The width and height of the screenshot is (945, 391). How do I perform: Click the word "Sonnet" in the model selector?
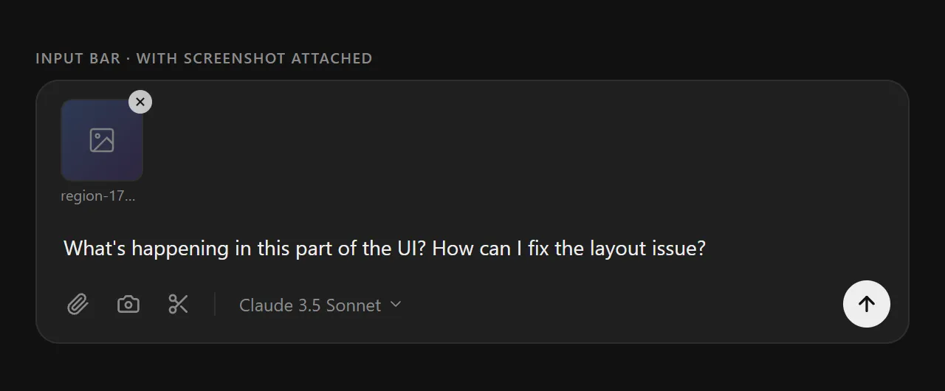point(353,305)
